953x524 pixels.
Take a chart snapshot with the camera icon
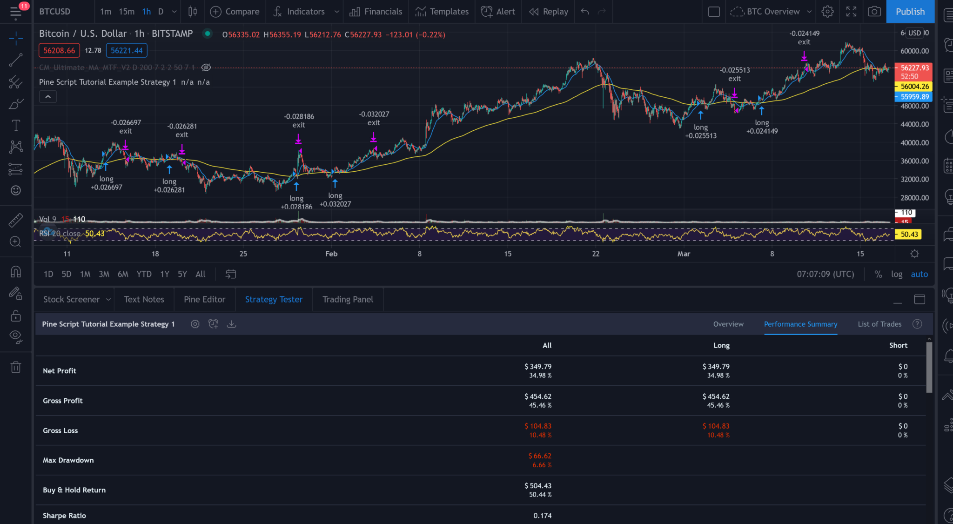[874, 11]
